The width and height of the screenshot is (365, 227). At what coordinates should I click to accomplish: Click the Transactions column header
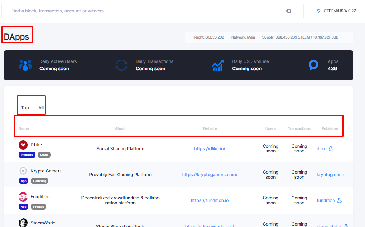click(299, 128)
